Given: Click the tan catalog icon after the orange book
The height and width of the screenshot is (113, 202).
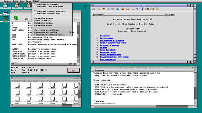Looking at the screenshot, I should pos(128,9).
